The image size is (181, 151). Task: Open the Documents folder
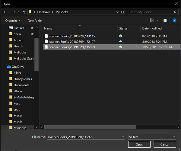coord(21,85)
